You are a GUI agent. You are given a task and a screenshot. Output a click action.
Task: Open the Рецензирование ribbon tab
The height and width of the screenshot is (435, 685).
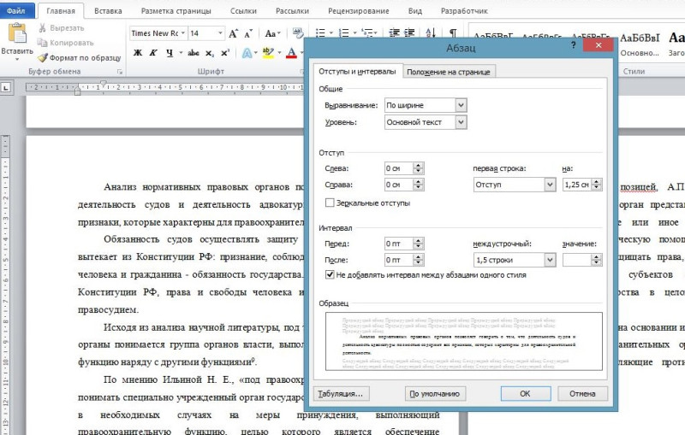click(x=358, y=11)
